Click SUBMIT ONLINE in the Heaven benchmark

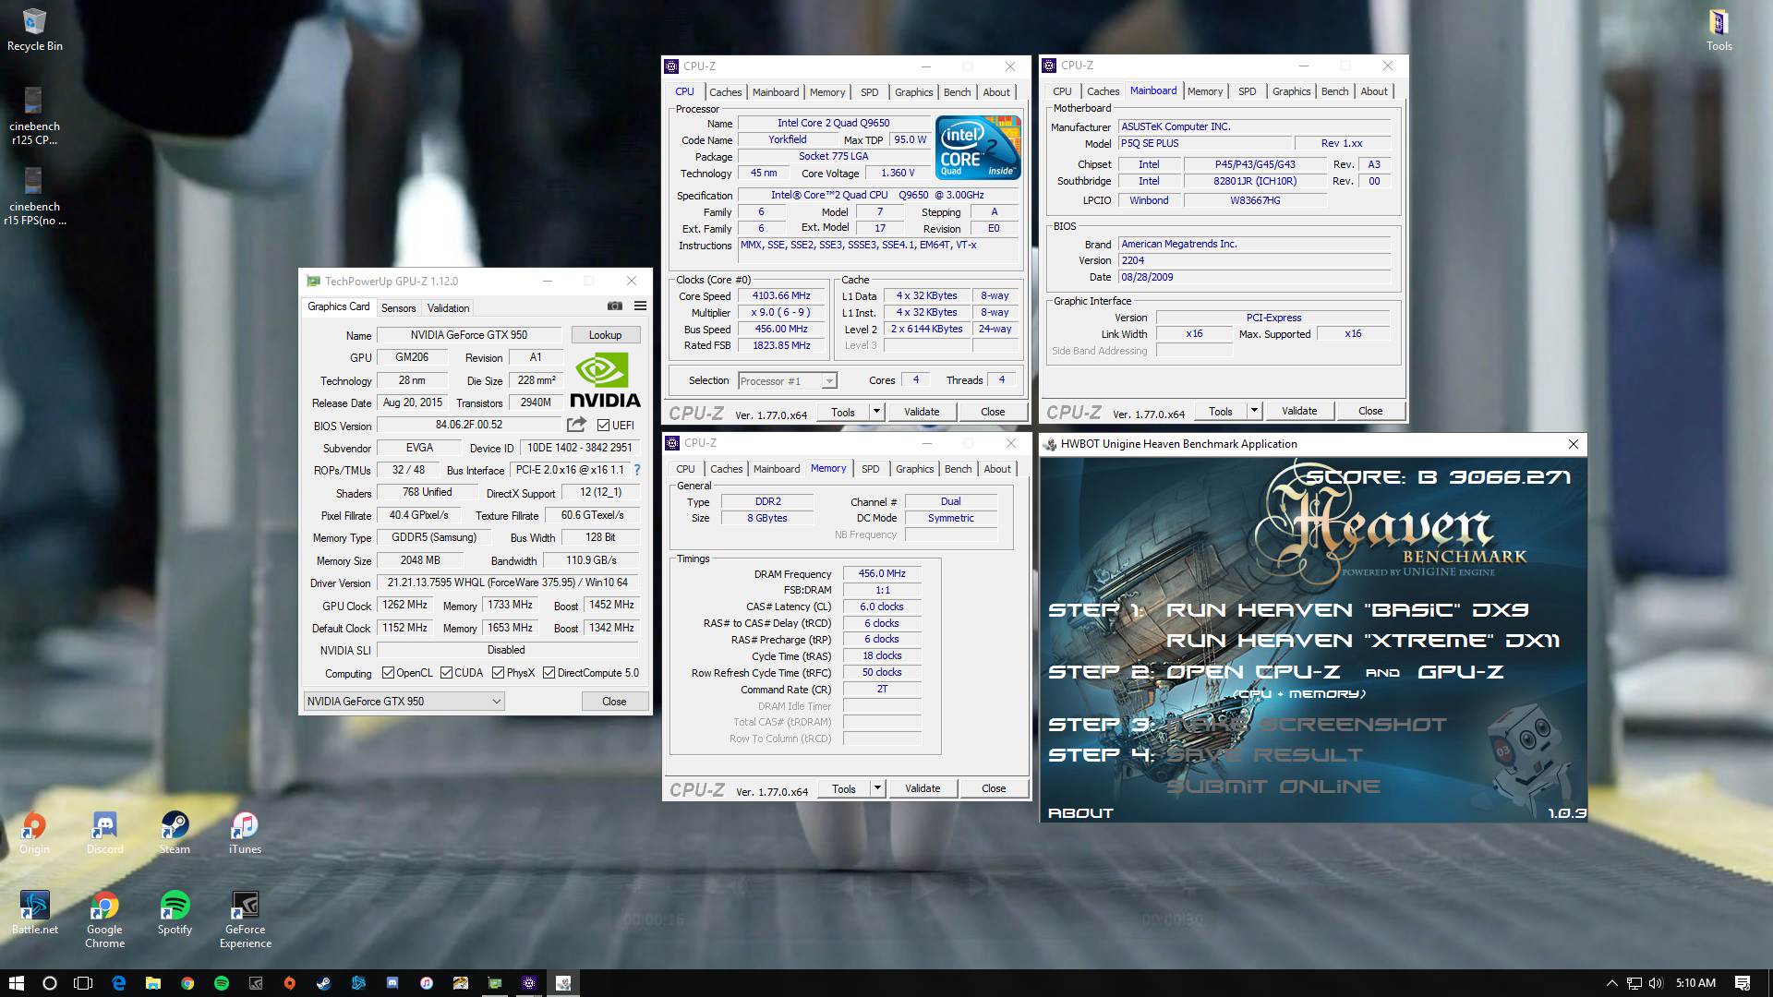click(x=1273, y=787)
